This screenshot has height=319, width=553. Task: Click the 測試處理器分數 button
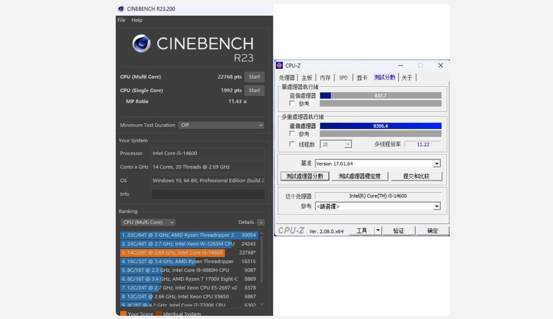click(305, 176)
